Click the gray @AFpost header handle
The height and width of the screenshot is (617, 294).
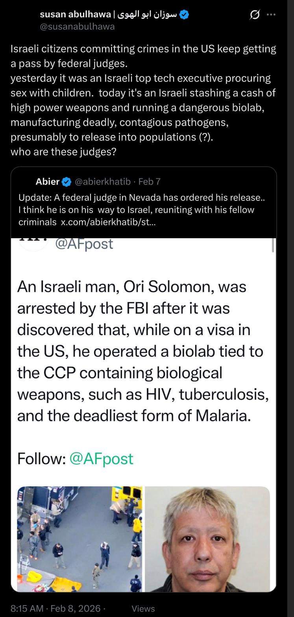(x=84, y=244)
